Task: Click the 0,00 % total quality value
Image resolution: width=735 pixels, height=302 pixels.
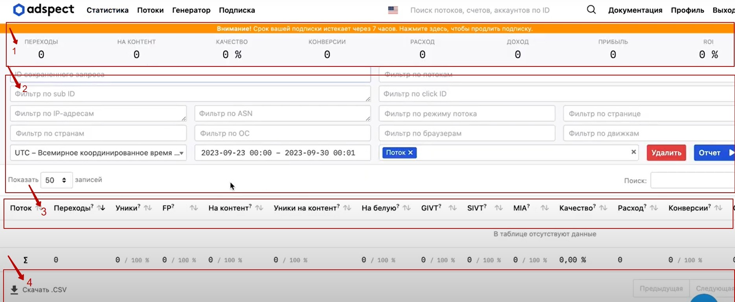Action: (573, 260)
